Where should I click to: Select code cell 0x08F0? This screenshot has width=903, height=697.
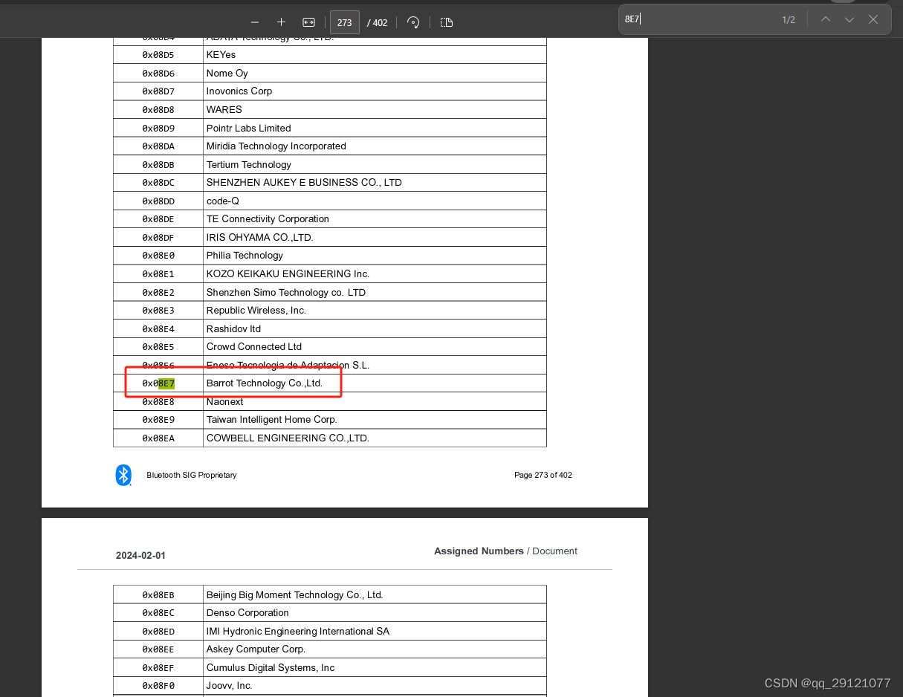pos(158,686)
